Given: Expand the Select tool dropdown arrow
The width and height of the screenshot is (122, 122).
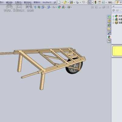Looking at the screenshot, I should click(92, 2).
